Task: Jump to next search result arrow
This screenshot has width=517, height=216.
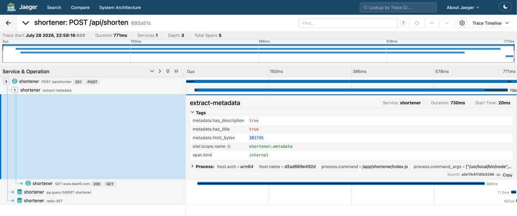Action: tap(447, 23)
